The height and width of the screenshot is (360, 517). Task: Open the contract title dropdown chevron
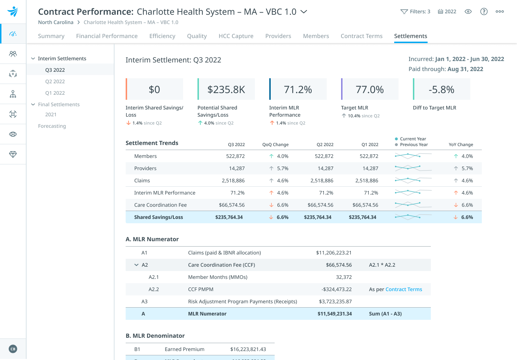click(304, 12)
